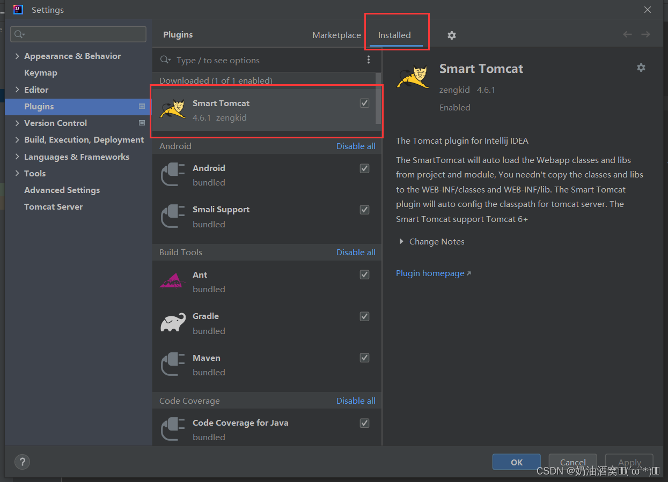Click the Smart Tomcat detail gear icon
Screen dimensions: 668x482
641,68
